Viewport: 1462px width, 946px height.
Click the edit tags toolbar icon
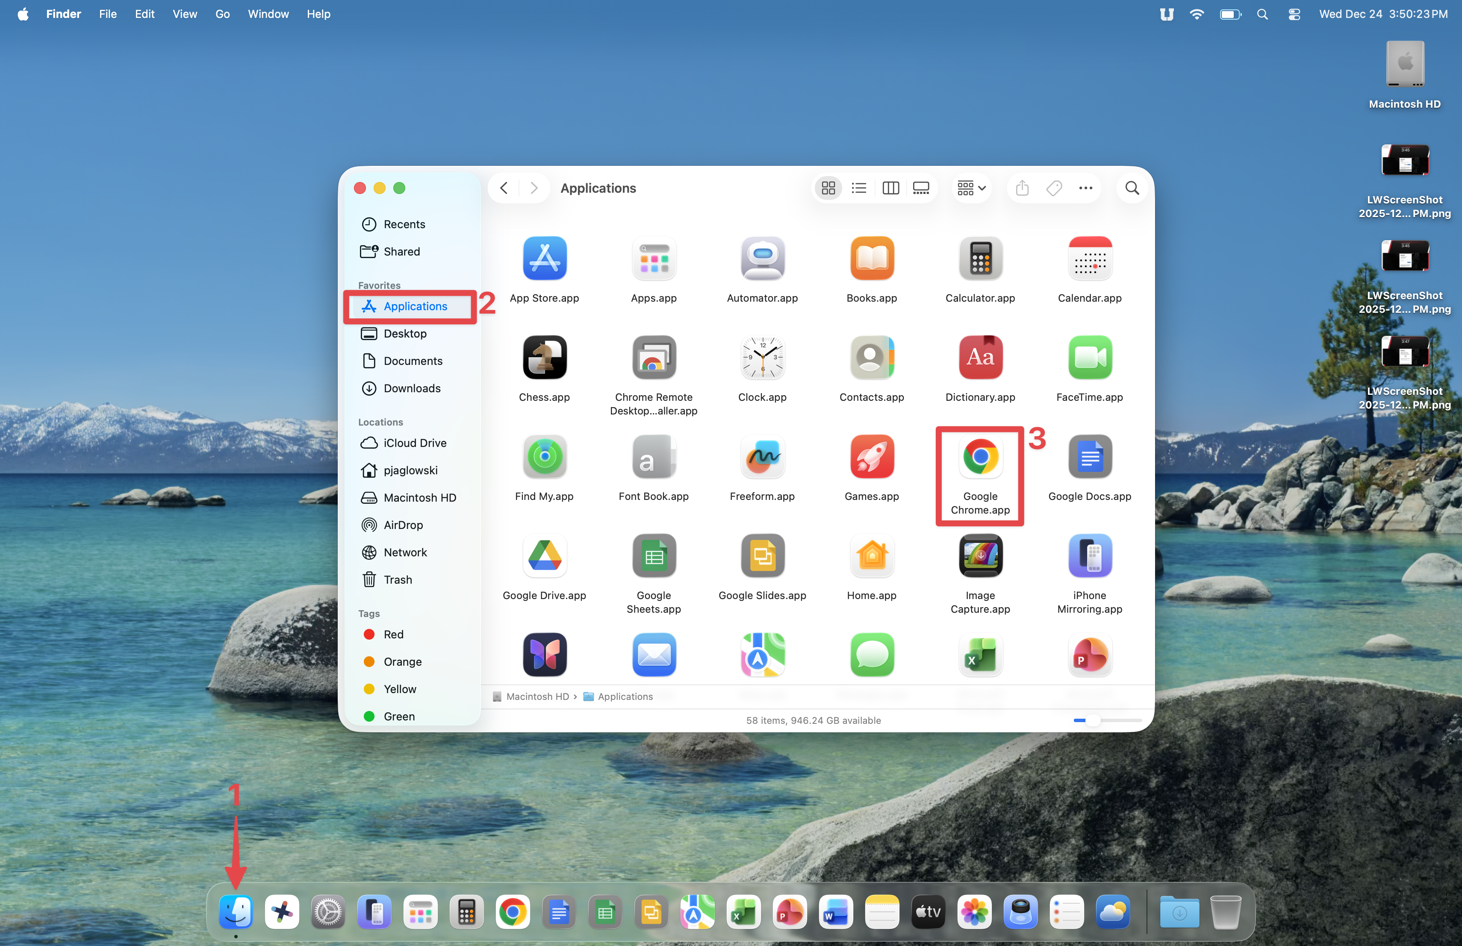click(1053, 188)
